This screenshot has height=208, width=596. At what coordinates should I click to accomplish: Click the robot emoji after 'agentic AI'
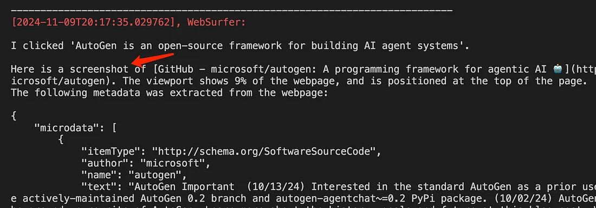558,69
